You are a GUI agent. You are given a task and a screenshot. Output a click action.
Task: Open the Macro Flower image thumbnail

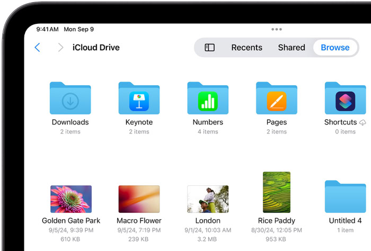click(139, 199)
